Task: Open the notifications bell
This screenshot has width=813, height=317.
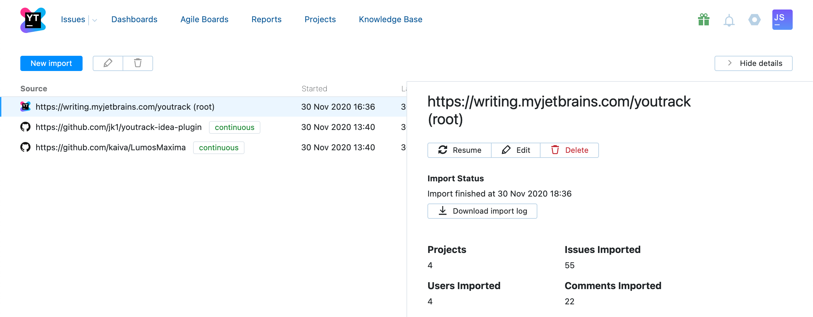Action: click(x=729, y=21)
